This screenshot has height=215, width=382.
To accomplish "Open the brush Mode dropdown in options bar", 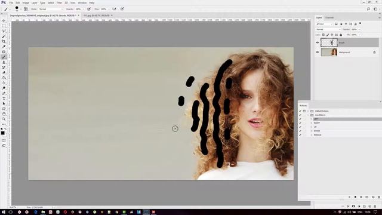I will [x=51, y=9].
